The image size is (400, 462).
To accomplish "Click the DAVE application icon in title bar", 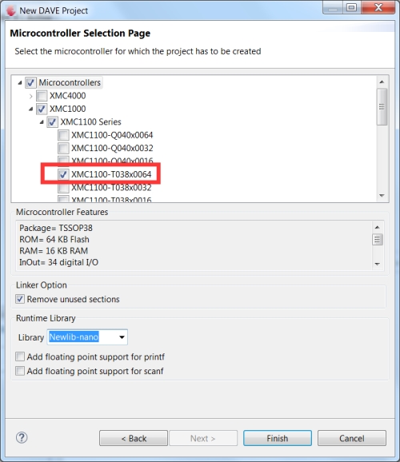I will [11, 10].
